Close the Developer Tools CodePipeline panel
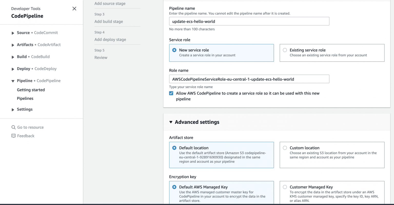Screen dimensions: 394x205 click(74, 8)
